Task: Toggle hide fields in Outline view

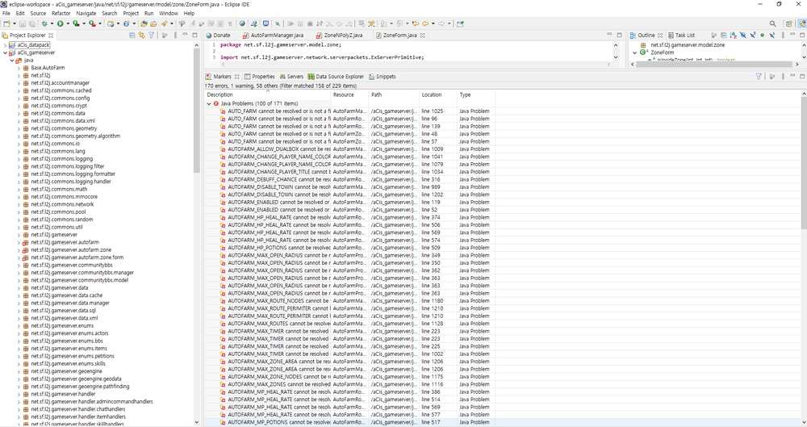Action: tap(741, 36)
